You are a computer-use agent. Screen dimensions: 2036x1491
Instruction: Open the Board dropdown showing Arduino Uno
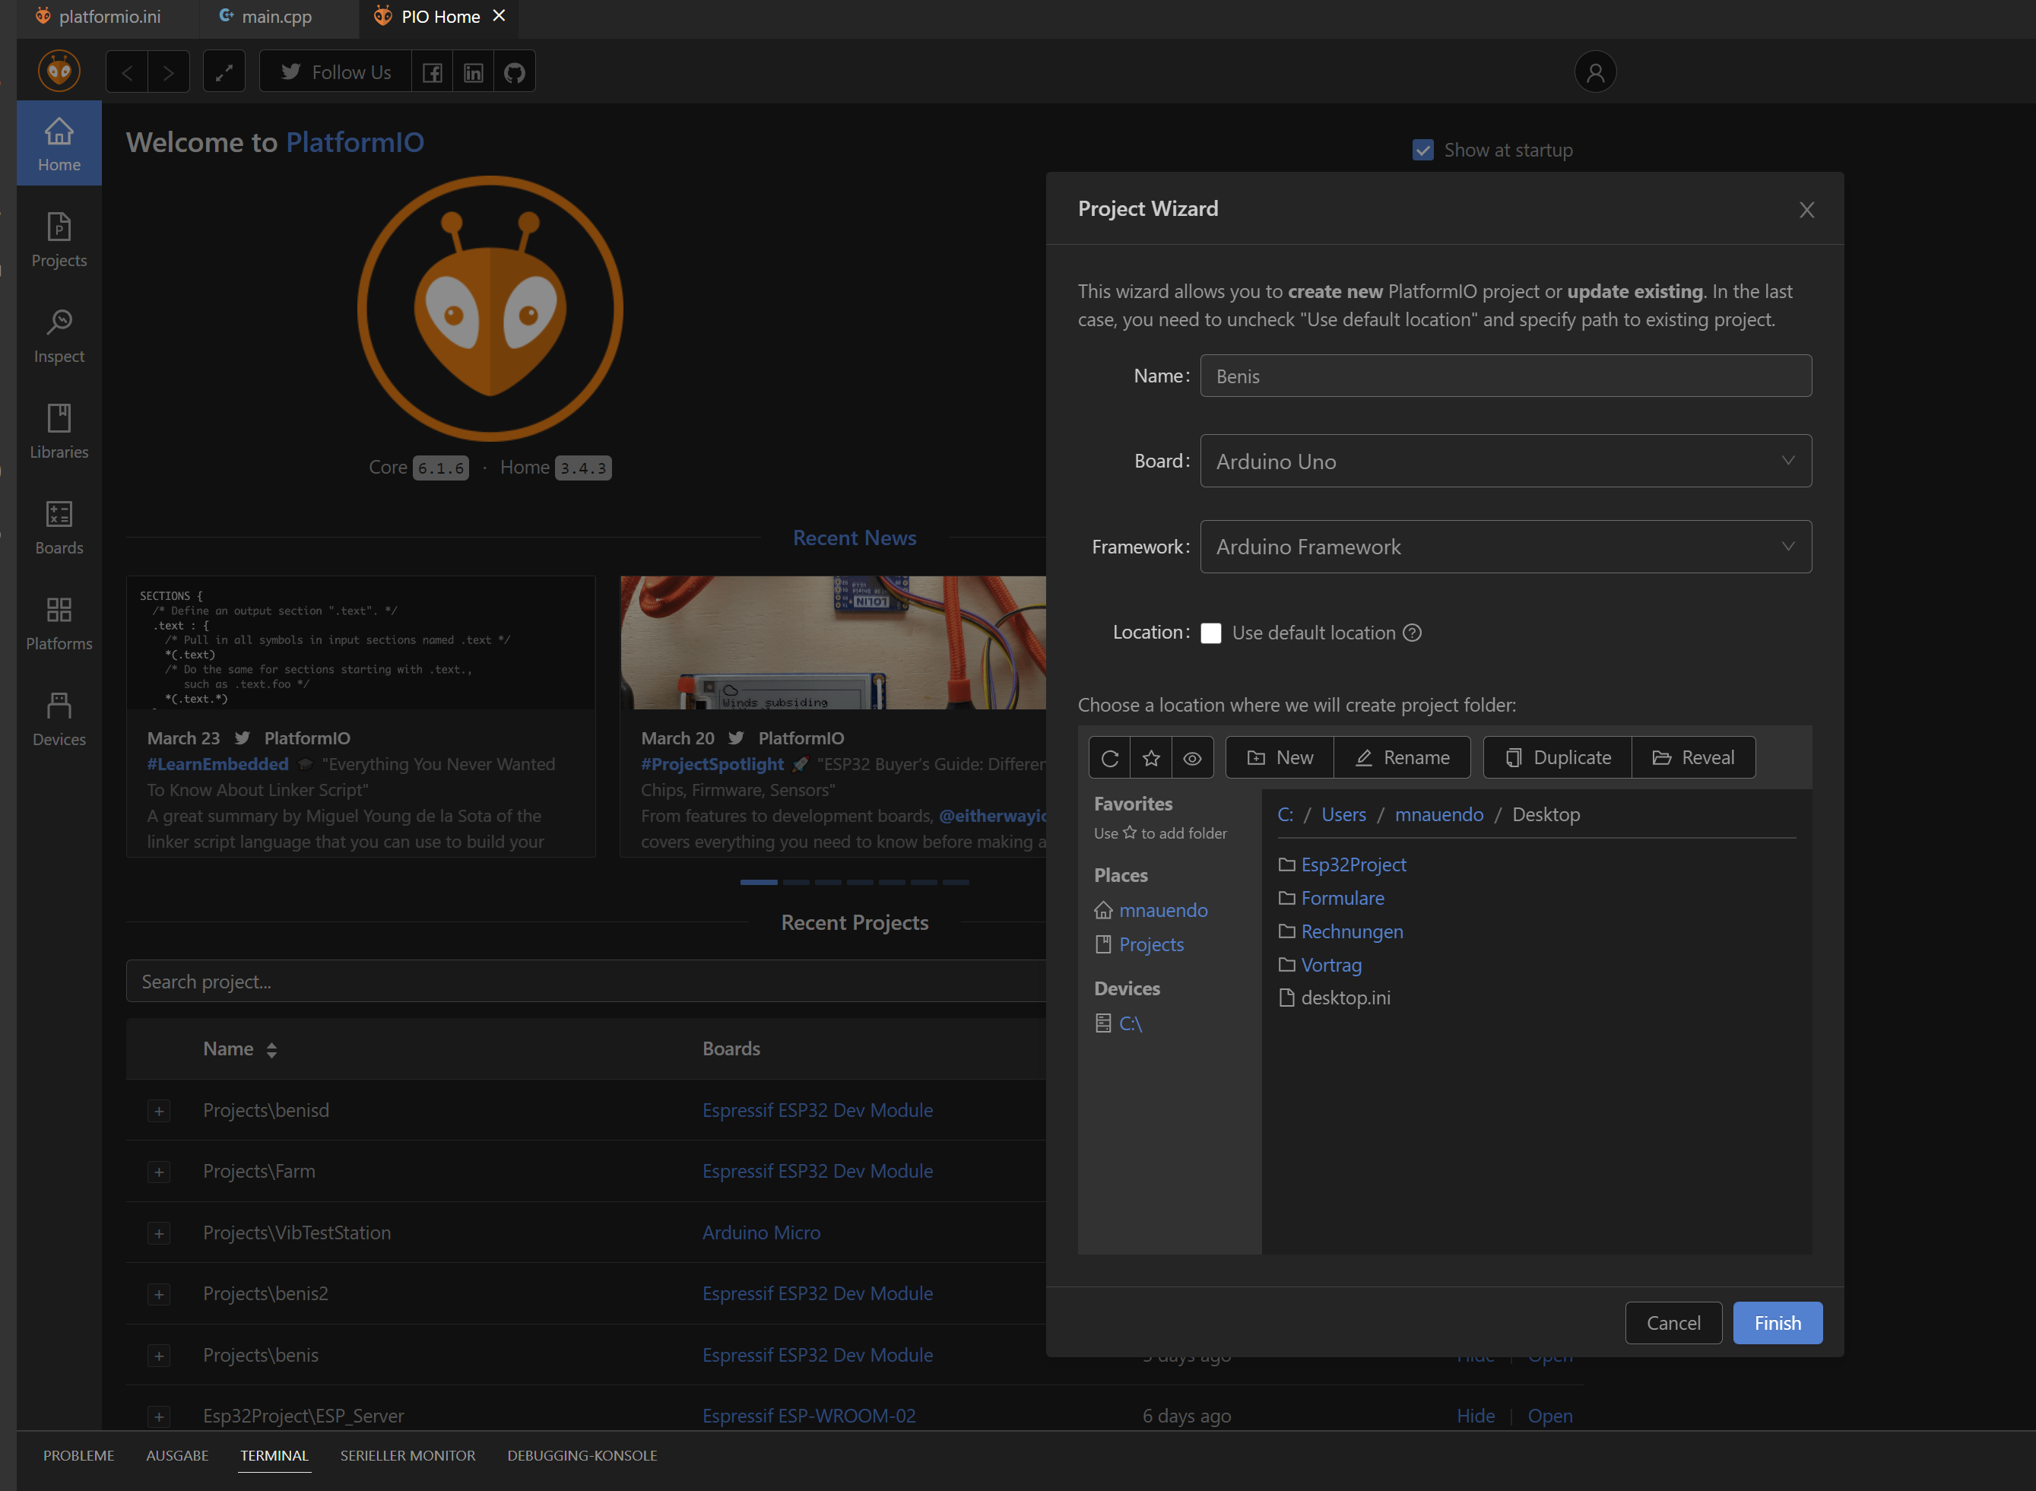click(x=1505, y=462)
